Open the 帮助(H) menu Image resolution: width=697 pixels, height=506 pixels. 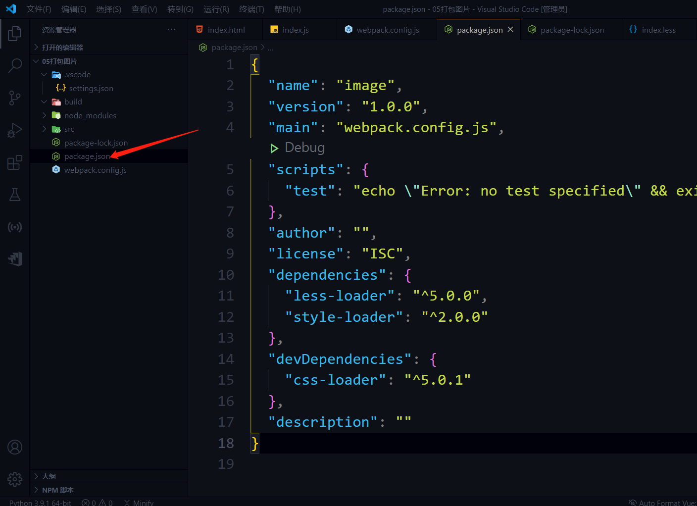[x=288, y=9]
